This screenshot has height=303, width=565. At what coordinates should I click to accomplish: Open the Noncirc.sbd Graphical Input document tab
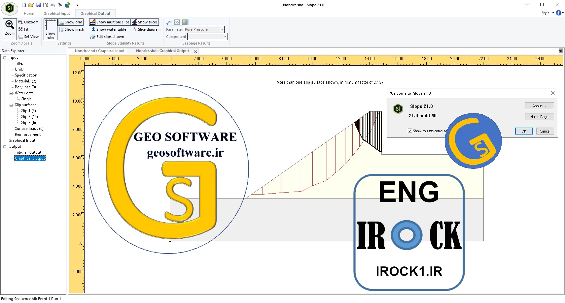tap(100, 51)
